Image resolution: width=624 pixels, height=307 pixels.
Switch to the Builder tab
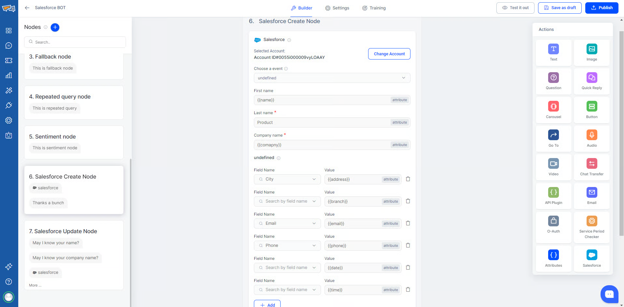click(301, 8)
